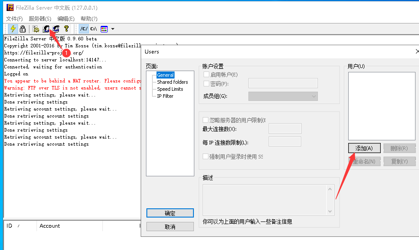Viewport: 419px width, 250px height.
Task: Select the C:\ path display toolbar button
Action: [94, 29]
